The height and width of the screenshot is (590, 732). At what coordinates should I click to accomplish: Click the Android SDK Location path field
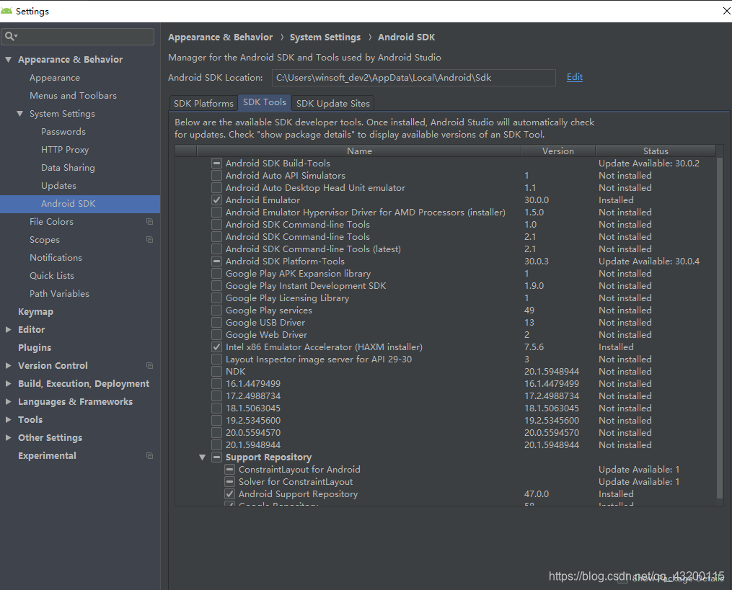click(414, 77)
